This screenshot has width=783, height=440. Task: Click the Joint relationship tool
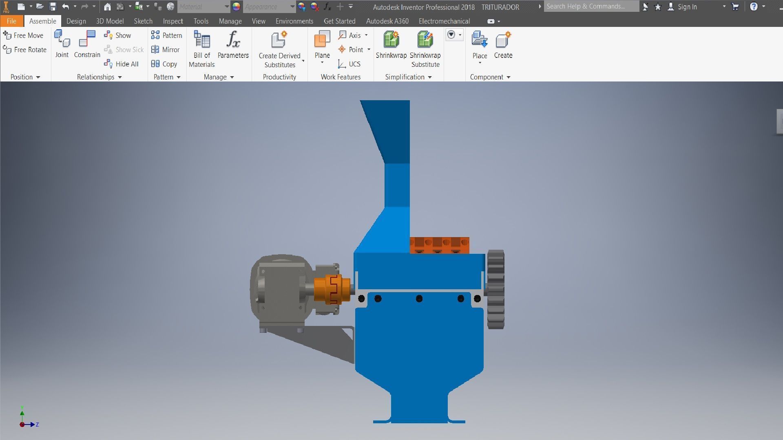coord(62,44)
